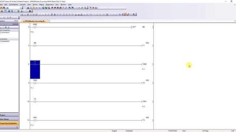Image resolution: width=236 pixels, height=132 pixels.
Task: Open toolbar options arrow after ladder toolbar
Action: (x=136, y=15)
